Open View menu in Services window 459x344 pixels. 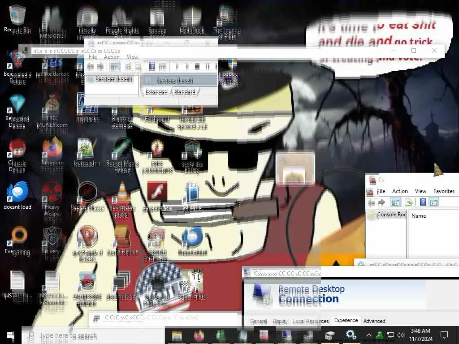pyautogui.click(x=132, y=57)
